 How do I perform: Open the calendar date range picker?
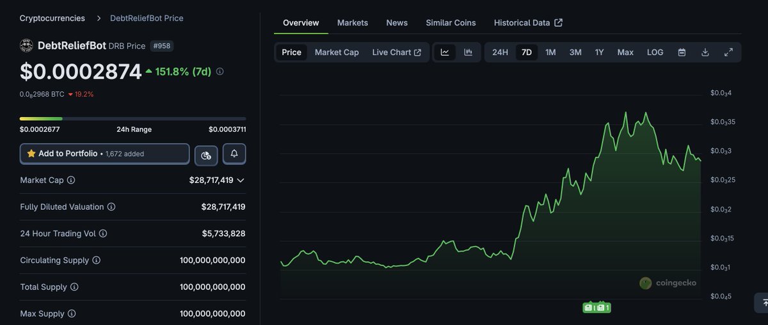point(682,52)
